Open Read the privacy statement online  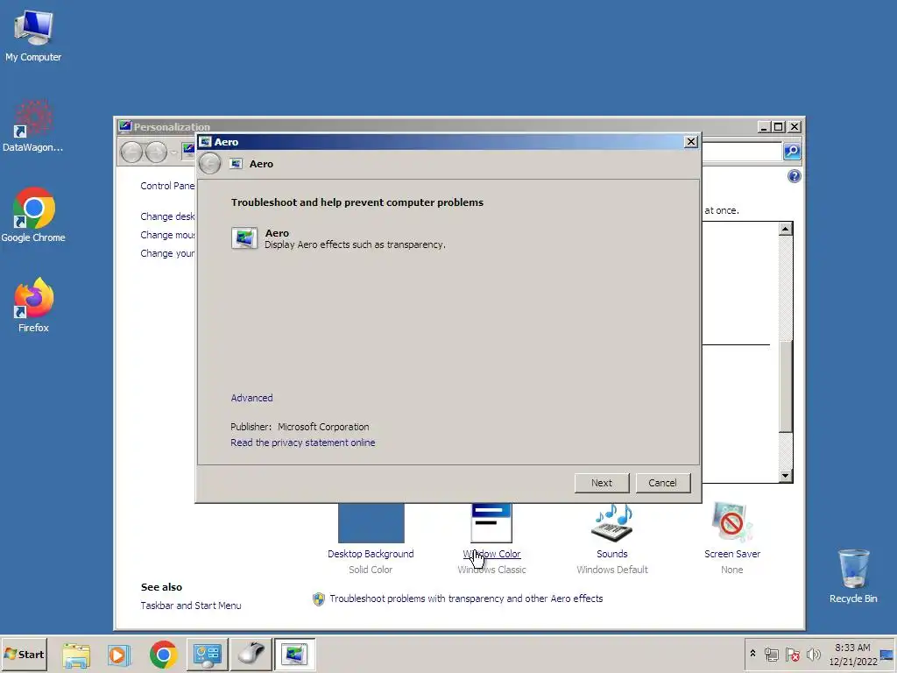point(302,443)
